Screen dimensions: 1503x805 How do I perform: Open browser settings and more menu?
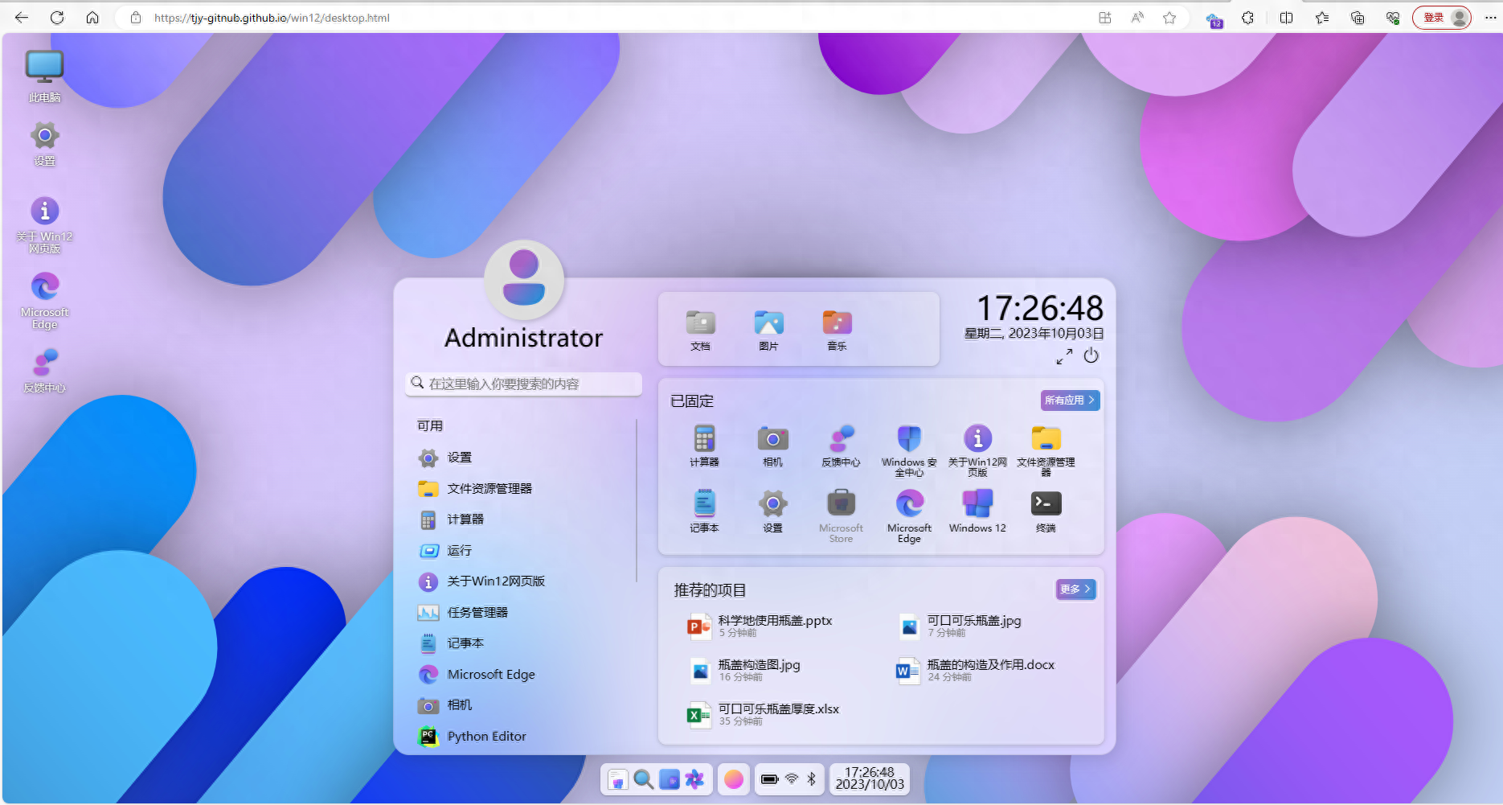click(x=1489, y=18)
